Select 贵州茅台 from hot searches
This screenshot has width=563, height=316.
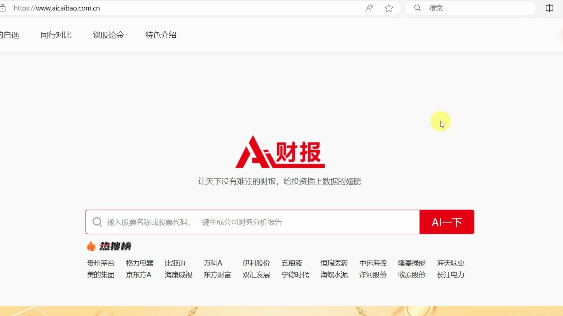[101, 263]
